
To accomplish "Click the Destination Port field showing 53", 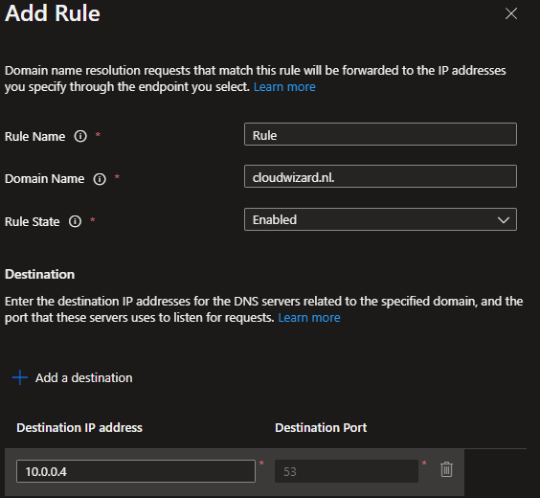I will [x=347, y=471].
